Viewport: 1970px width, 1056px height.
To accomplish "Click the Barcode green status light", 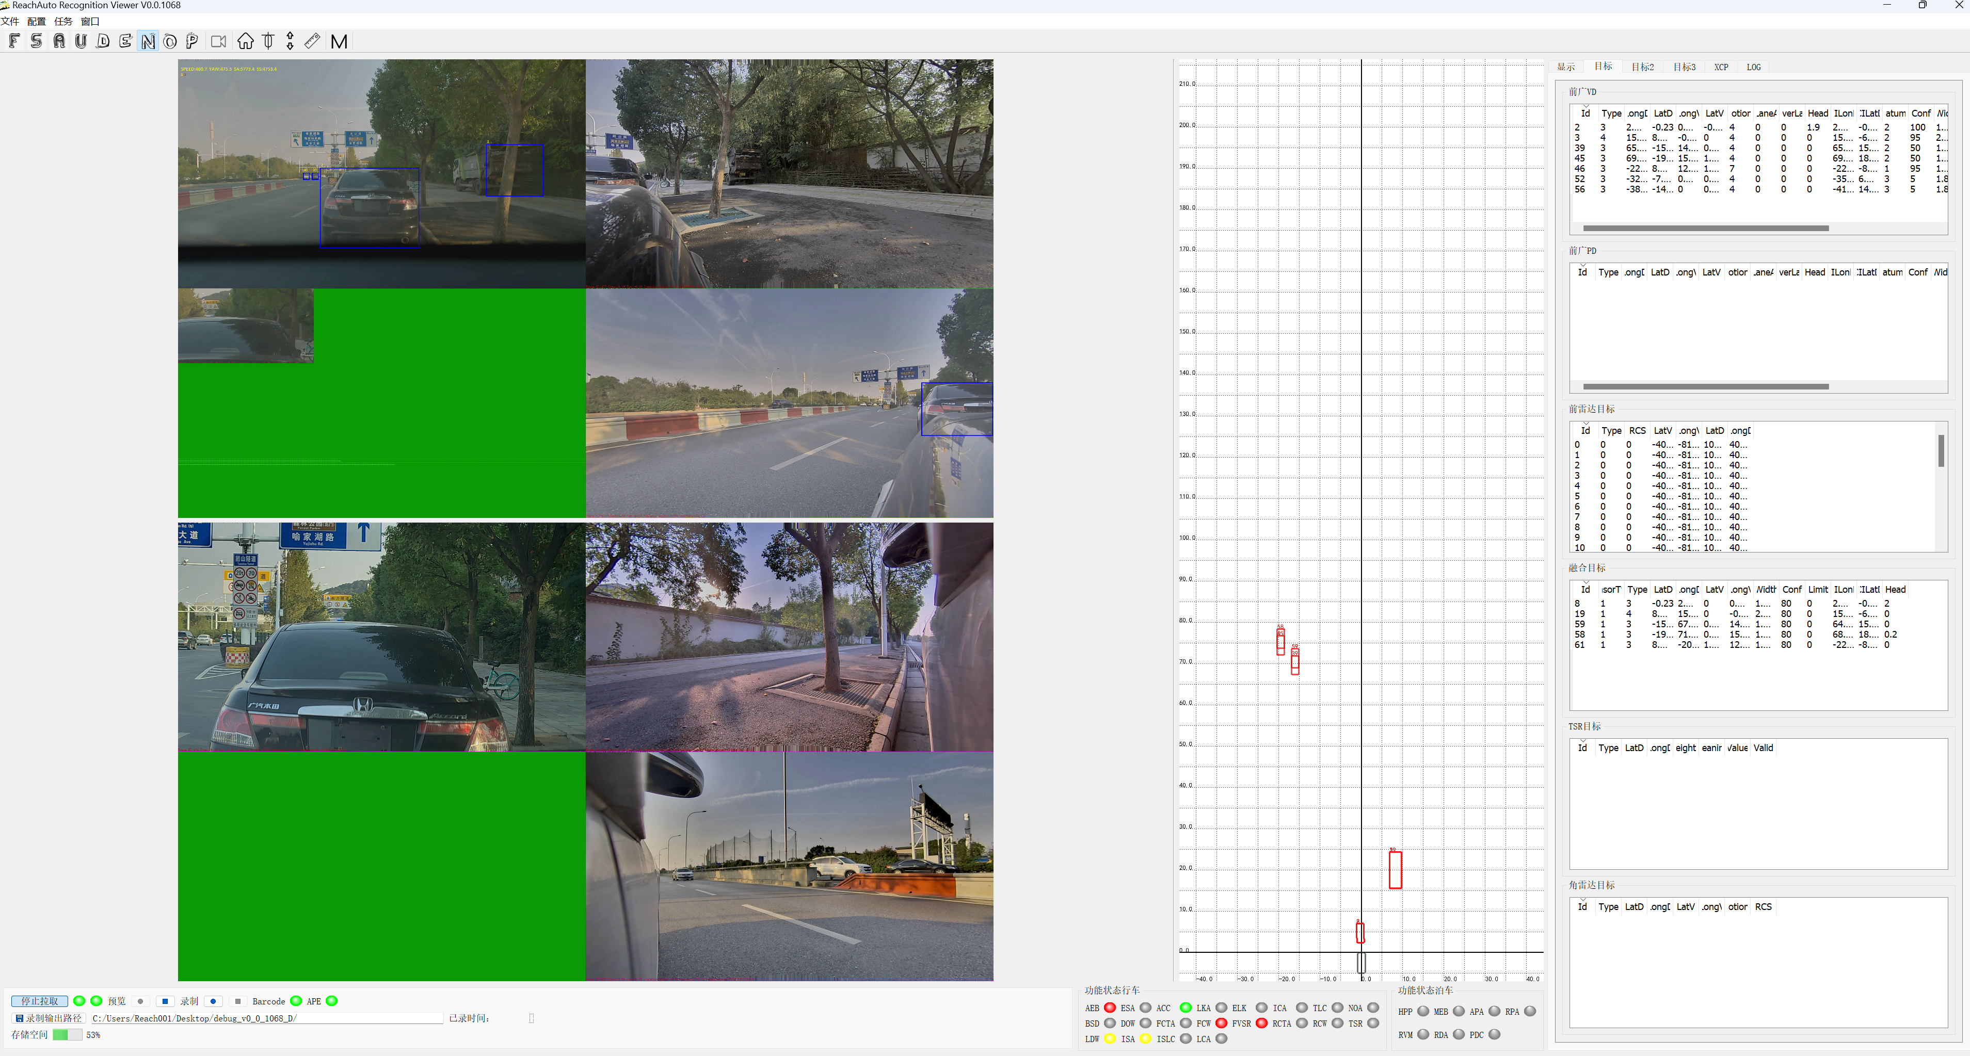I will [x=296, y=1001].
